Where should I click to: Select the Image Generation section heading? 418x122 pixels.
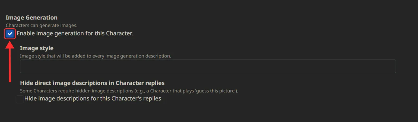point(31,18)
